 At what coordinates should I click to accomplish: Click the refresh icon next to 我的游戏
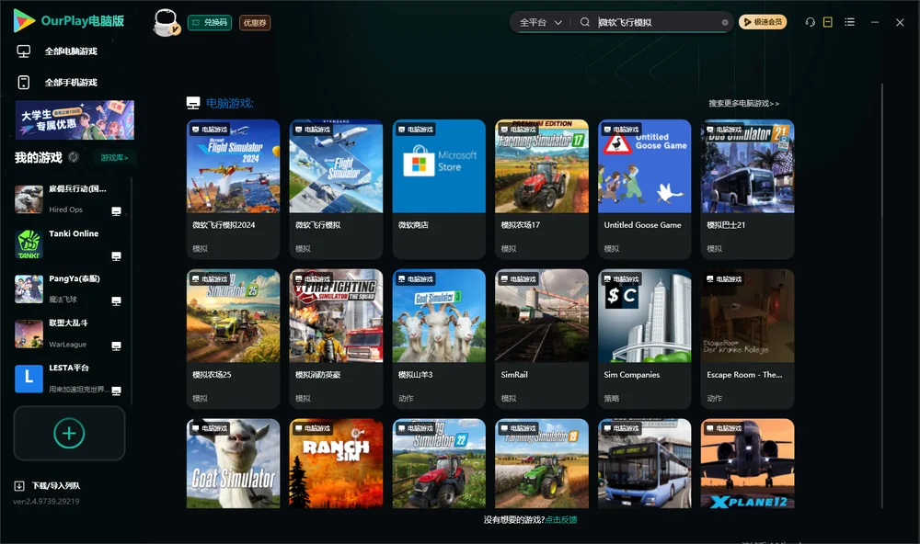[x=74, y=157]
